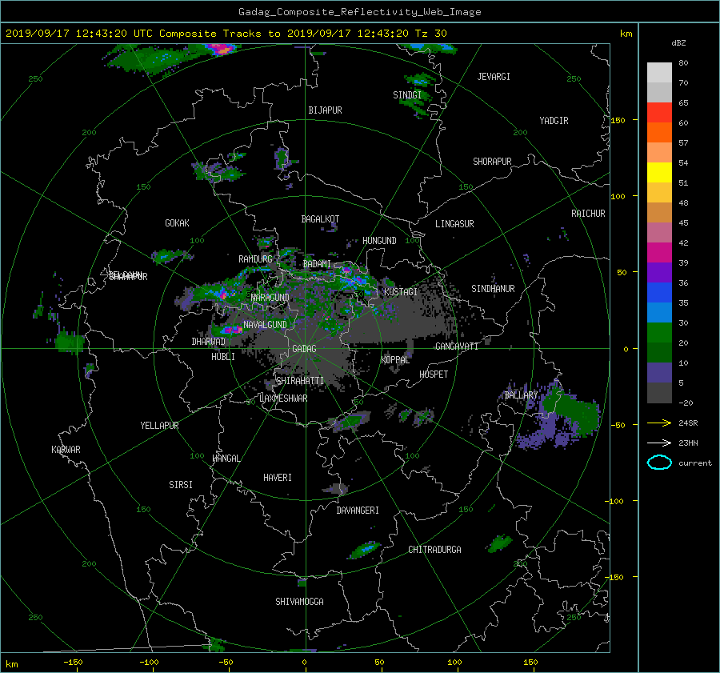Click the SHIVAMOGGA city label
The width and height of the screenshot is (720, 673).
[299, 602]
